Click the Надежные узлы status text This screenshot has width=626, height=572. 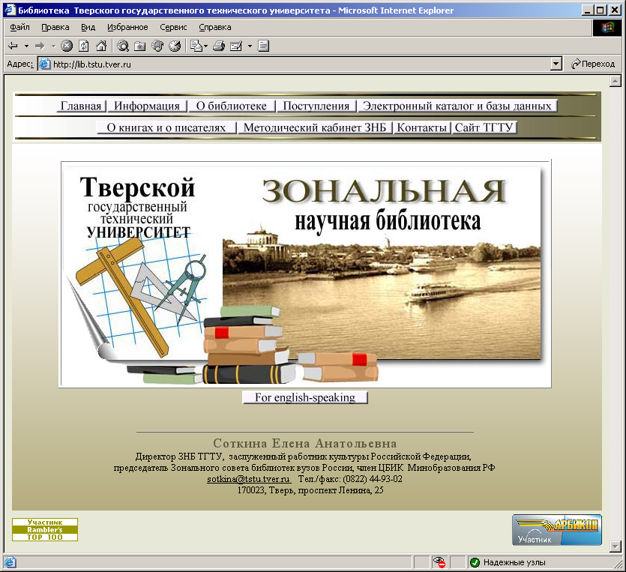click(x=514, y=562)
